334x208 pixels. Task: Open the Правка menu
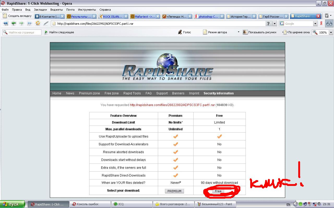[17, 10]
